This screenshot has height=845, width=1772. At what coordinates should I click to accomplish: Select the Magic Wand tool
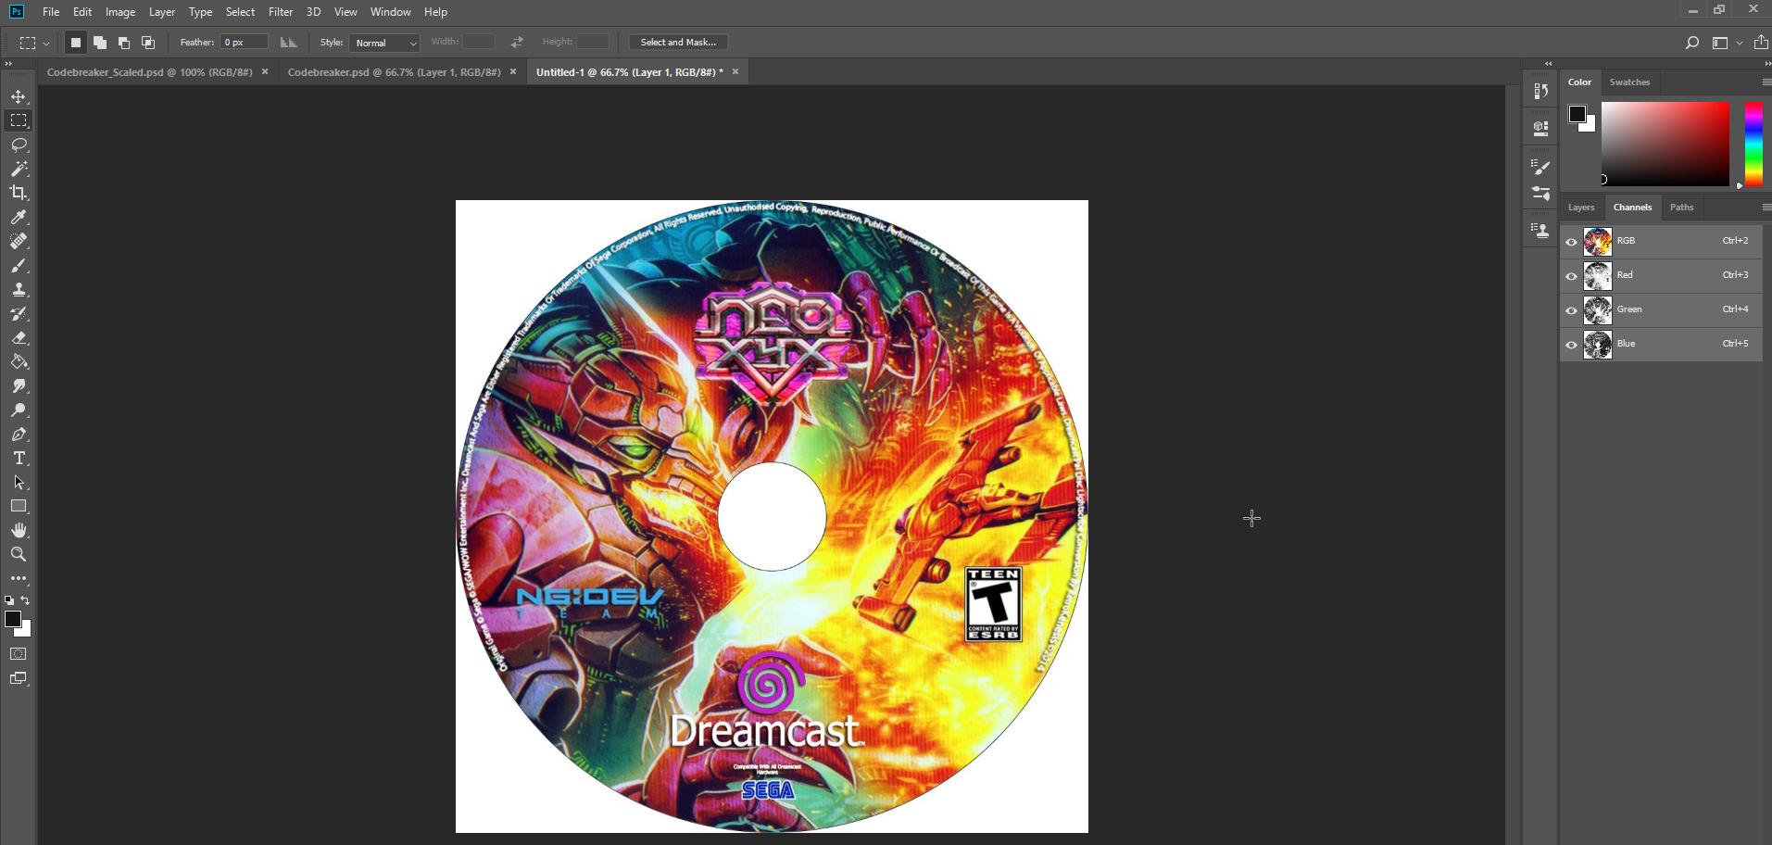pos(19,169)
